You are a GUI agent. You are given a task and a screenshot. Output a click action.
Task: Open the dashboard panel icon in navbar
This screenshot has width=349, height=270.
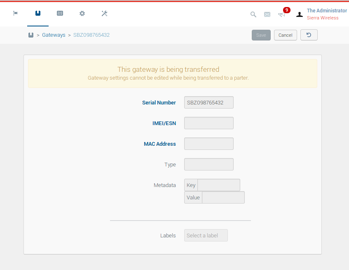(60, 13)
